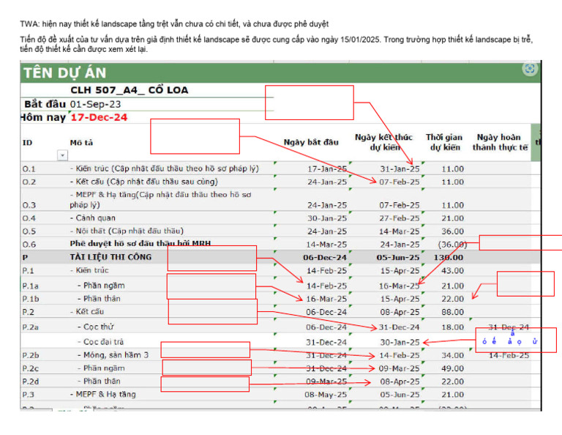Viewport: 562px width, 435px height.
Task: Select the Cọc thử description cell
Action: (96, 327)
